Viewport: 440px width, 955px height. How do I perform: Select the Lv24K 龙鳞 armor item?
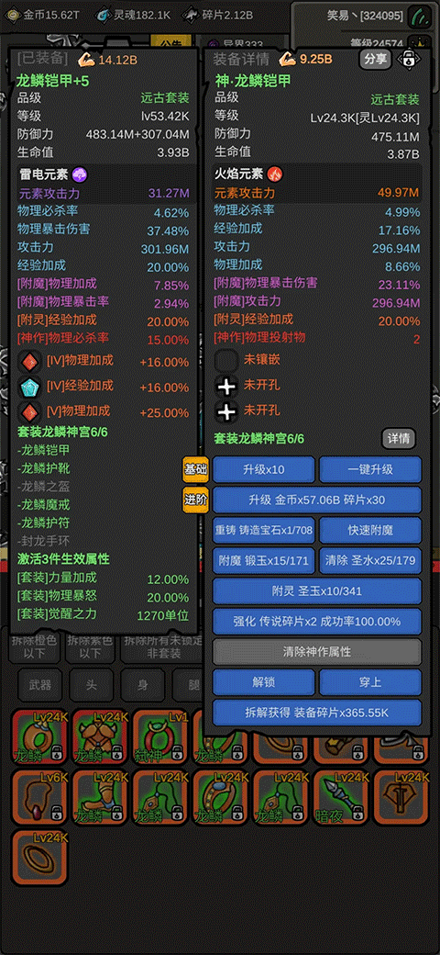pyautogui.click(x=100, y=736)
